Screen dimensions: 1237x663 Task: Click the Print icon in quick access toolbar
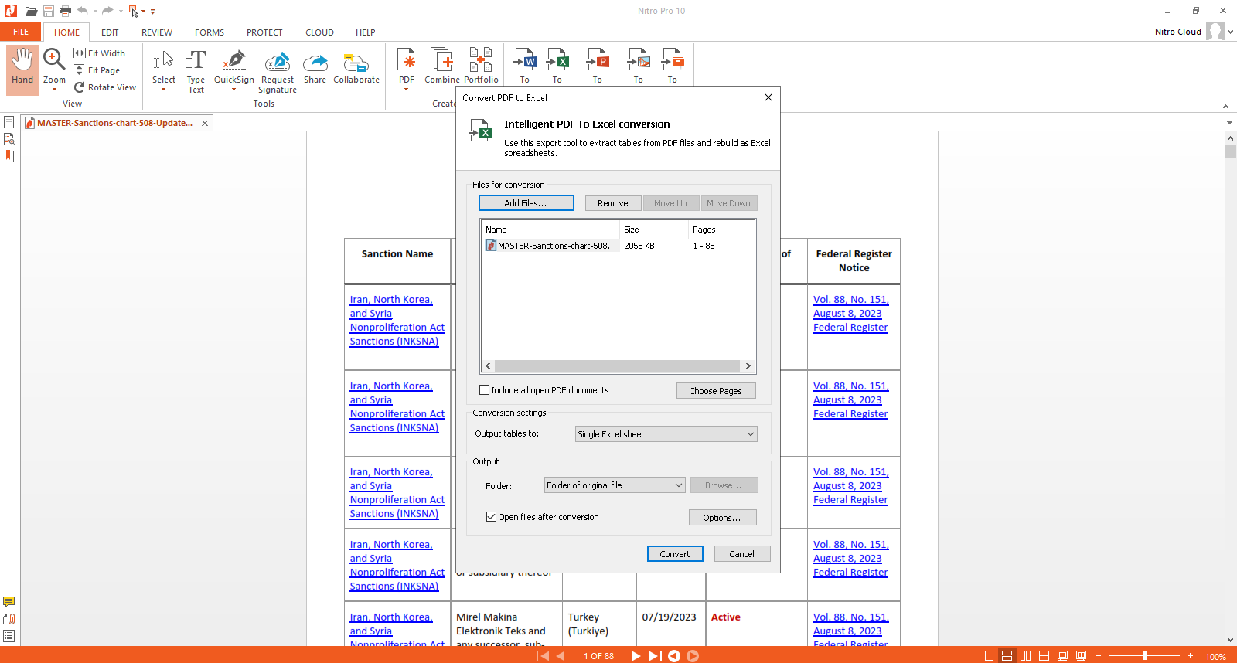point(65,12)
